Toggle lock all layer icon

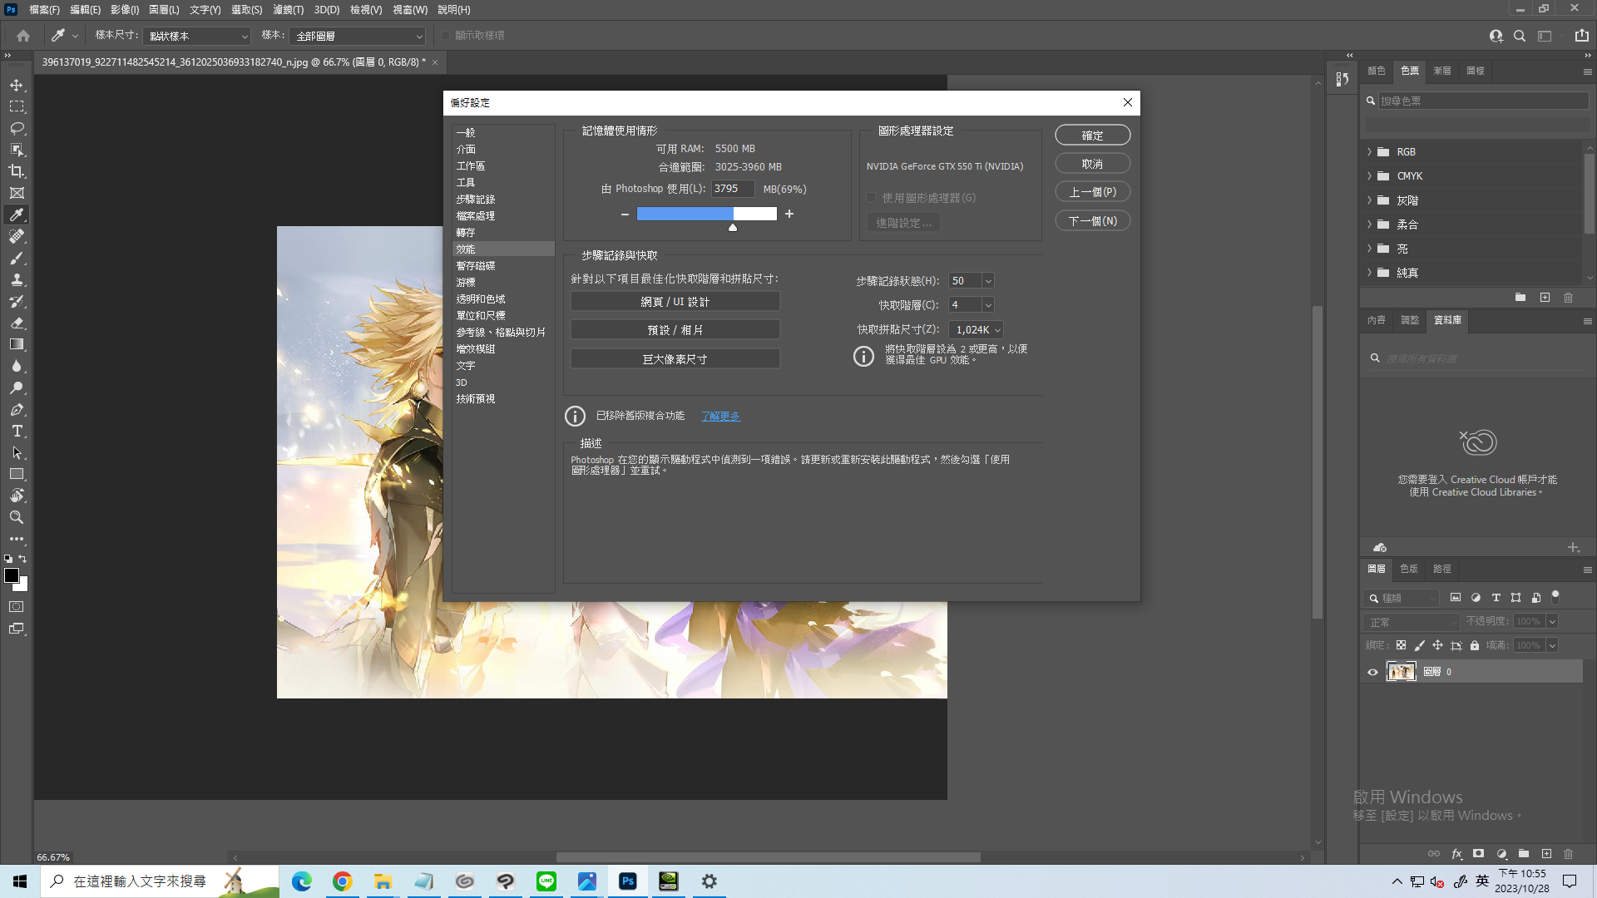coord(1475,645)
